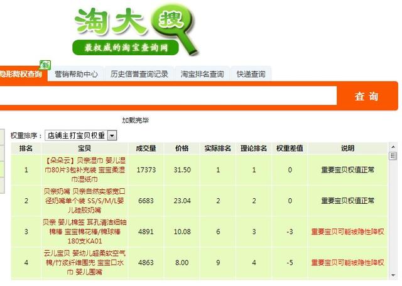This screenshot has width=402, height=286.
Task: Open the 店铺主打宝贝权重 sort dropdown
Action: (81, 135)
